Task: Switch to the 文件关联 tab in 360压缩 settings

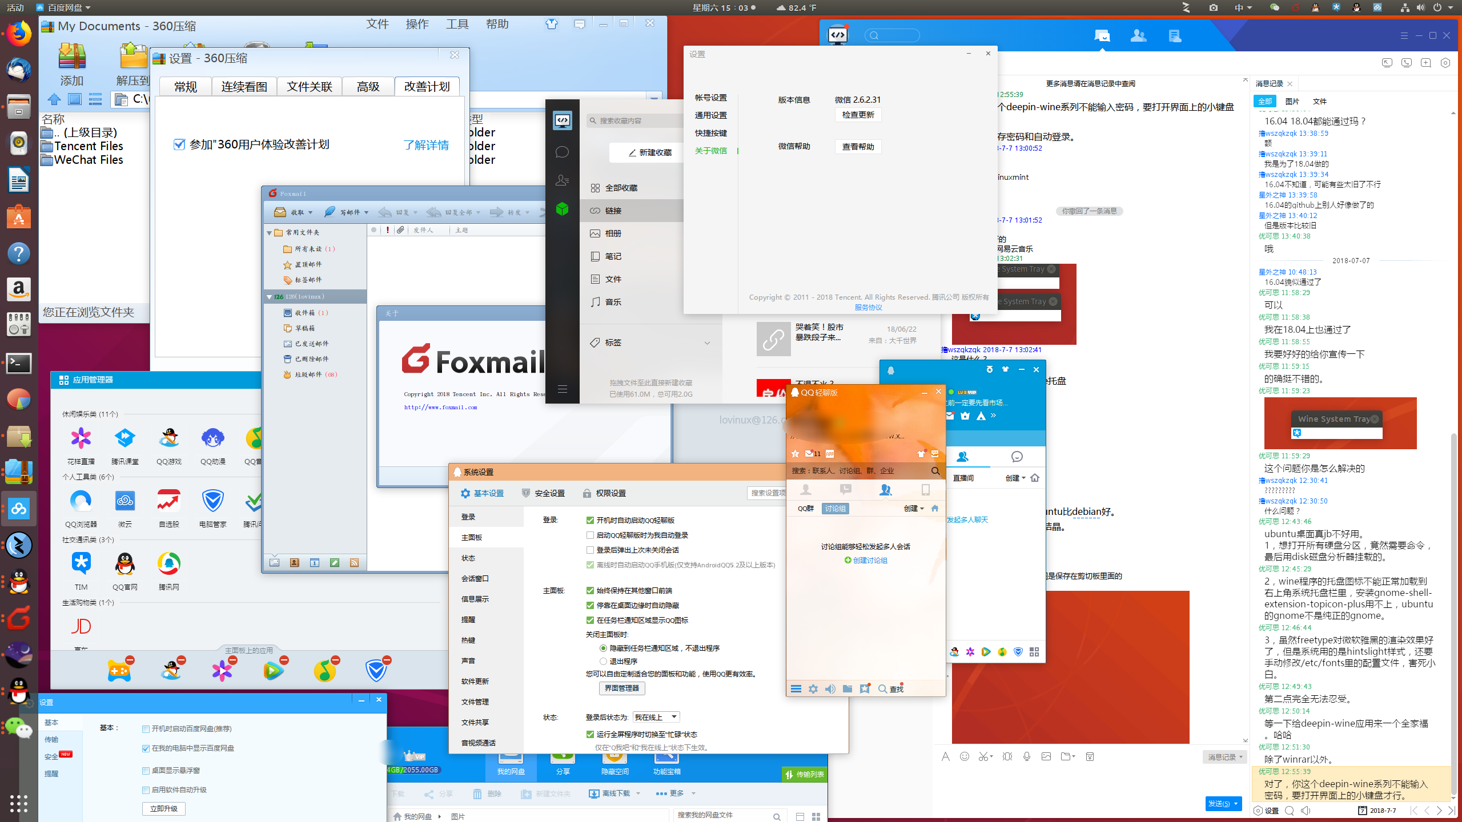Action: [x=309, y=86]
